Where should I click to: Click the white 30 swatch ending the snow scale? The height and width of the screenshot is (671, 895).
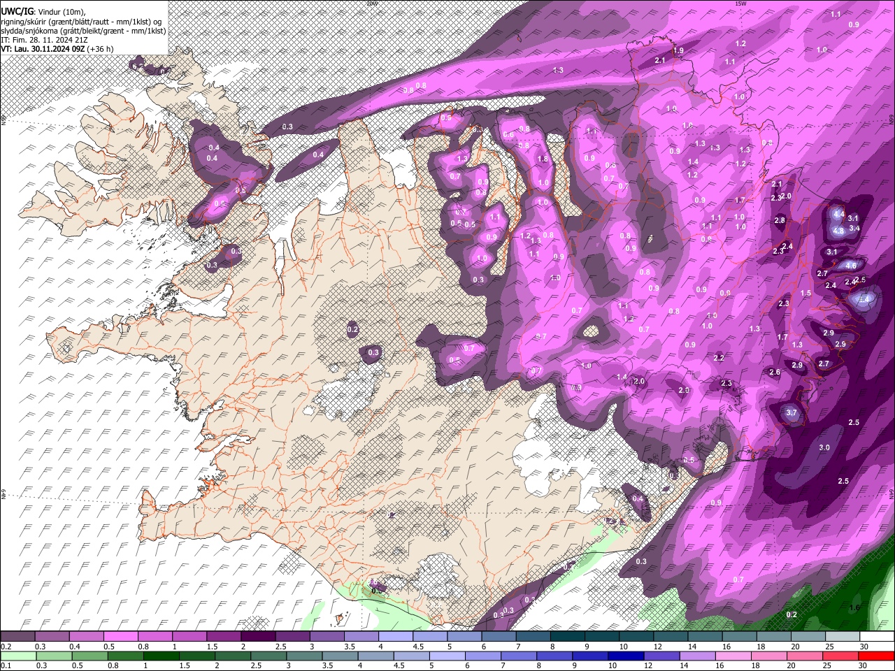(875, 637)
